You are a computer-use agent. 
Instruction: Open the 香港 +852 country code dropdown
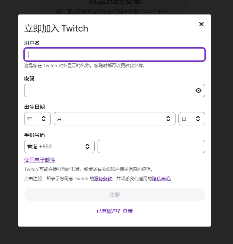(x=59, y=146)
